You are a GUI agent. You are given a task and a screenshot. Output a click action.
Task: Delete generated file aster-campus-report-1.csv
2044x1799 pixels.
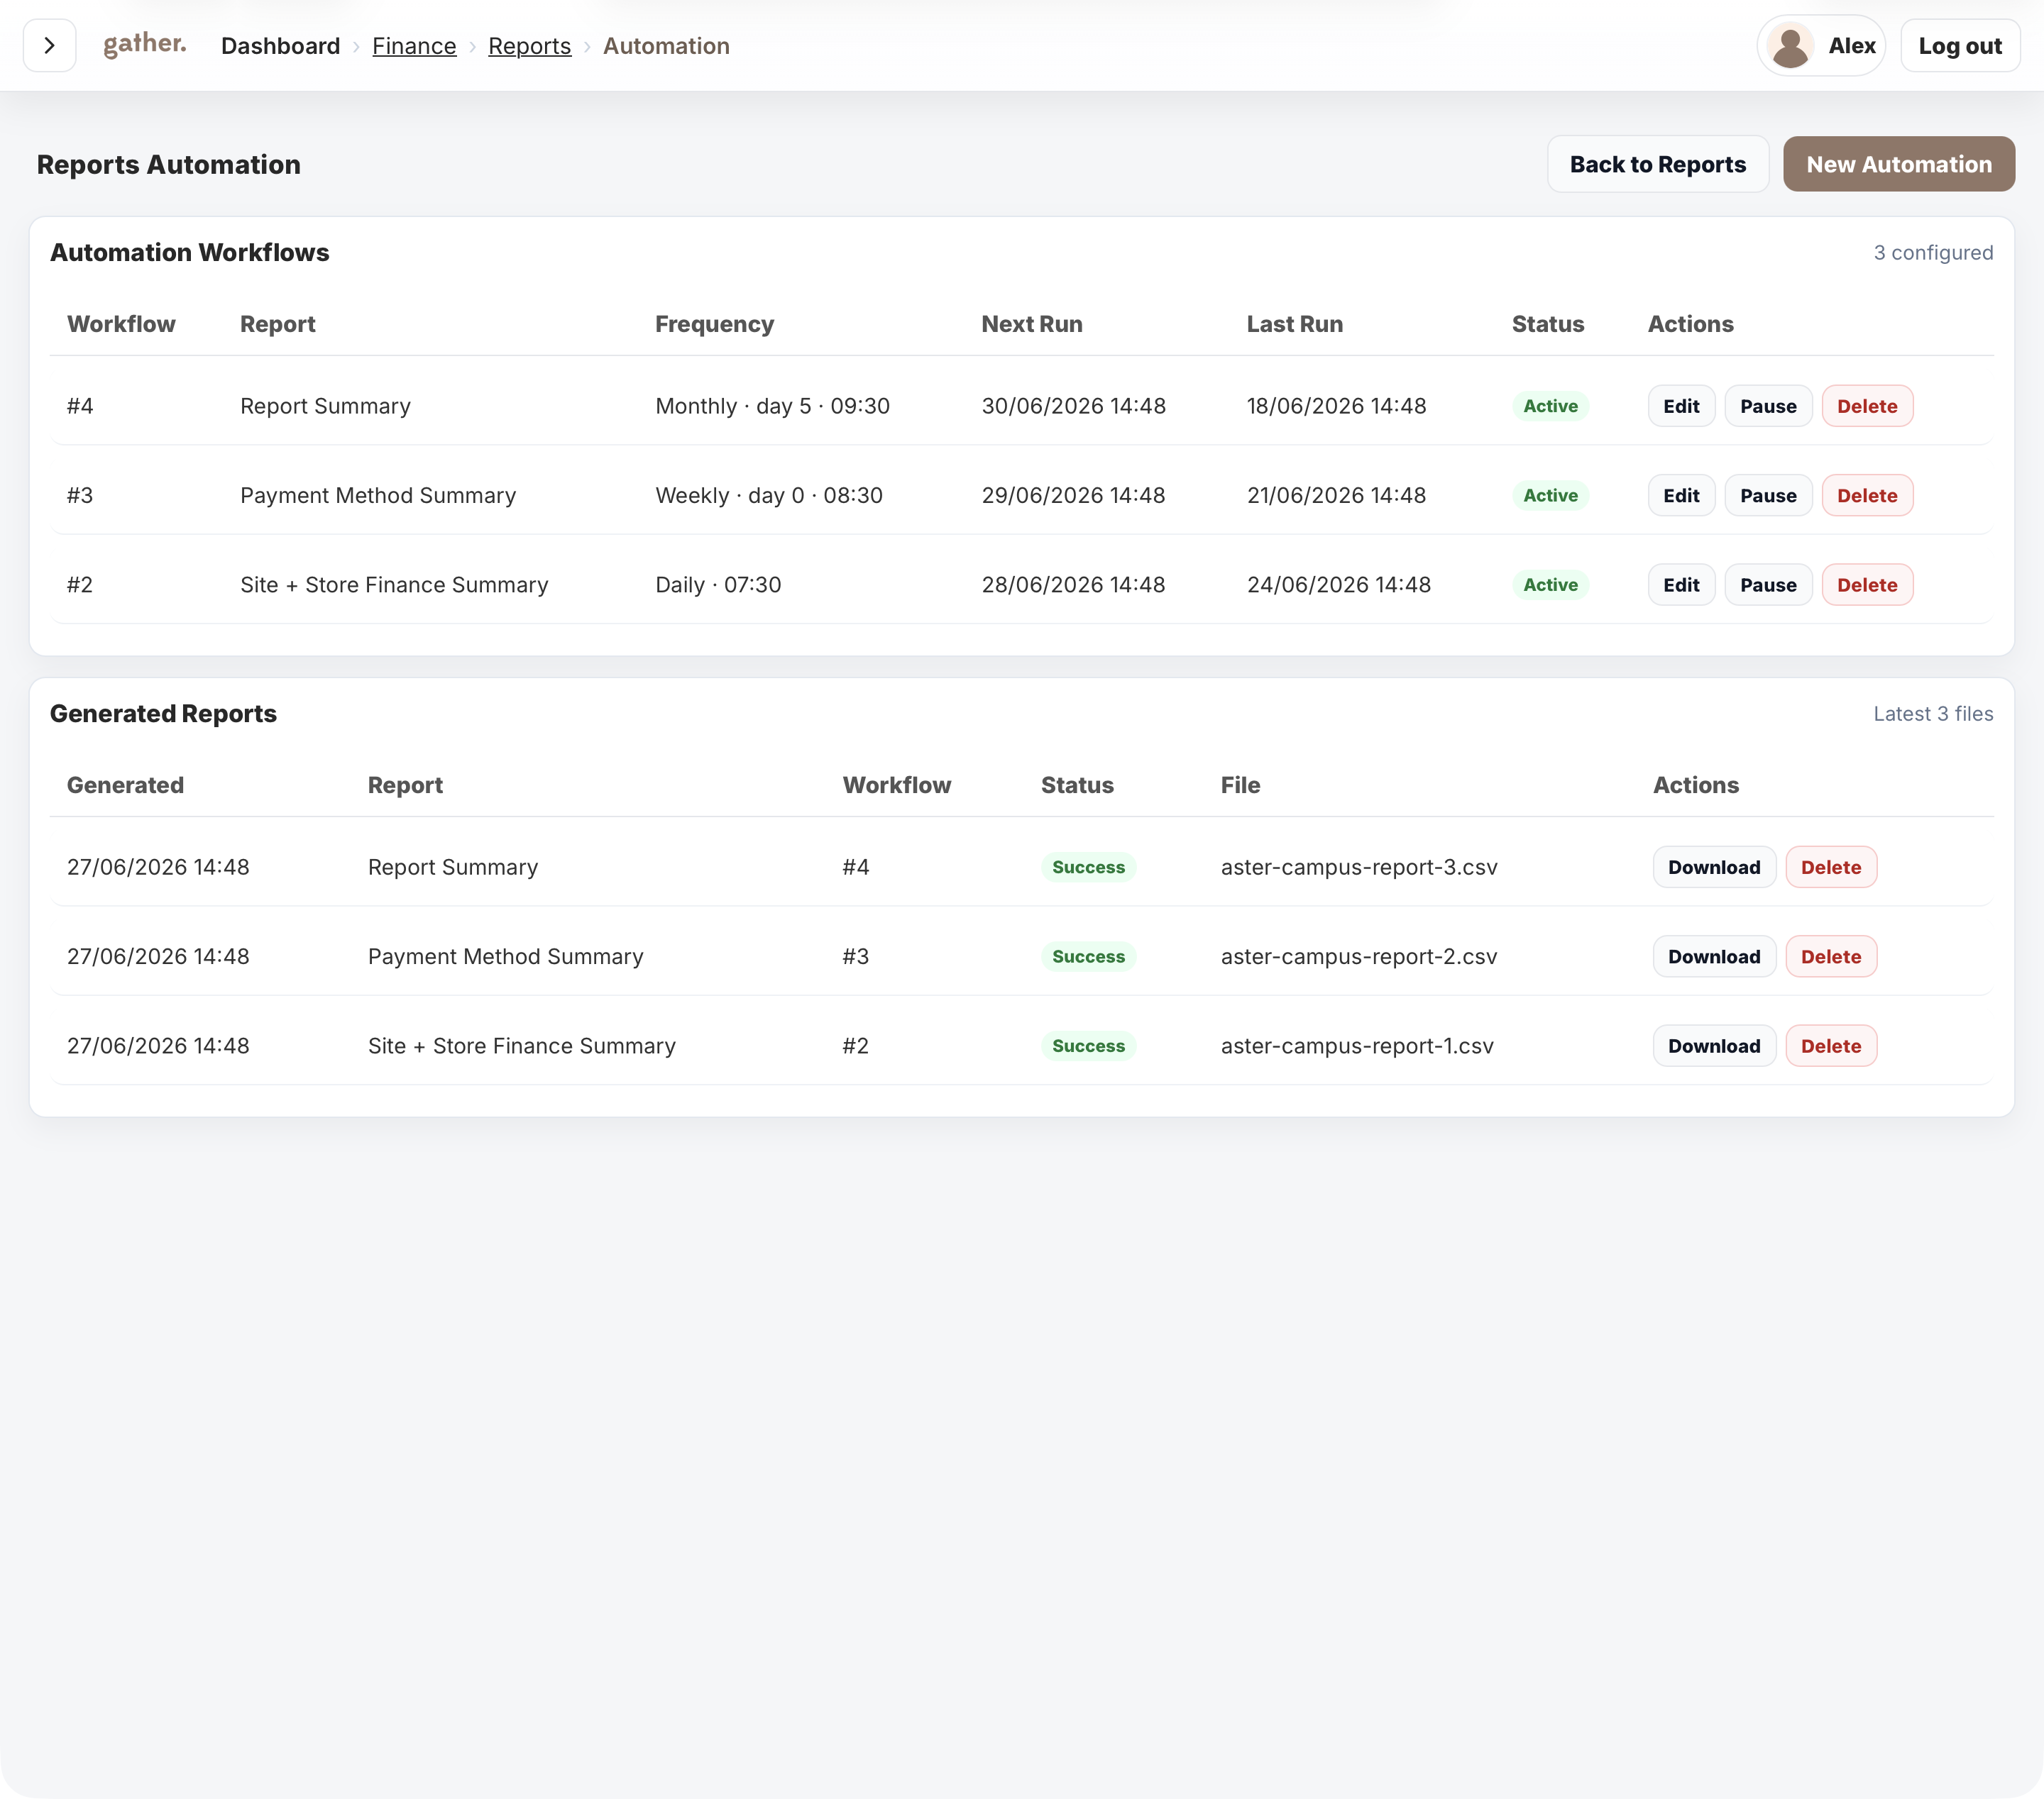coord(1830,1046)
